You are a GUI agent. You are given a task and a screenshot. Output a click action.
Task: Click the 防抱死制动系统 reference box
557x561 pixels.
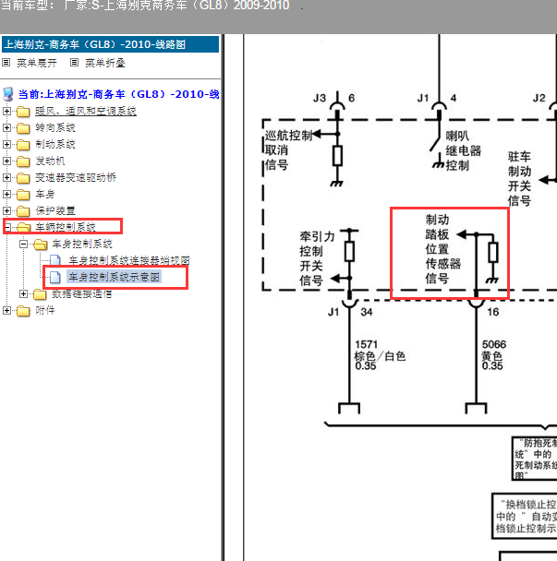535,459
